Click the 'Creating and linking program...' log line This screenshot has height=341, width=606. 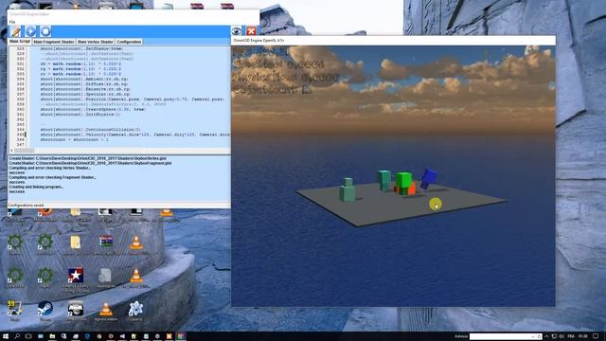pos(36,187)
